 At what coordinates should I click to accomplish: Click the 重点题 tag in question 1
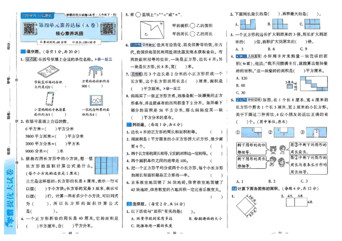coord(31,59)
